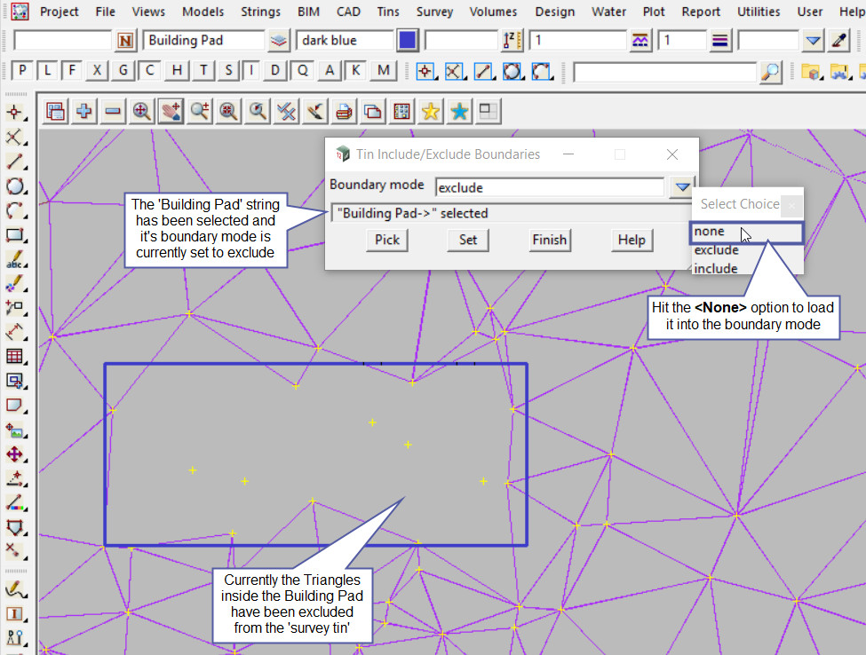Click the search magnifier next to empty field
Image resolution: width=866 pixels, height=655 pixels.
point(771,72)
